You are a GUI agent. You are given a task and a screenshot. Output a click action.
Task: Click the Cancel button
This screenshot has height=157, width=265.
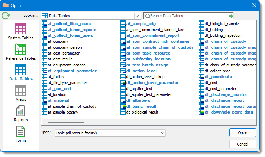[242, 144]
